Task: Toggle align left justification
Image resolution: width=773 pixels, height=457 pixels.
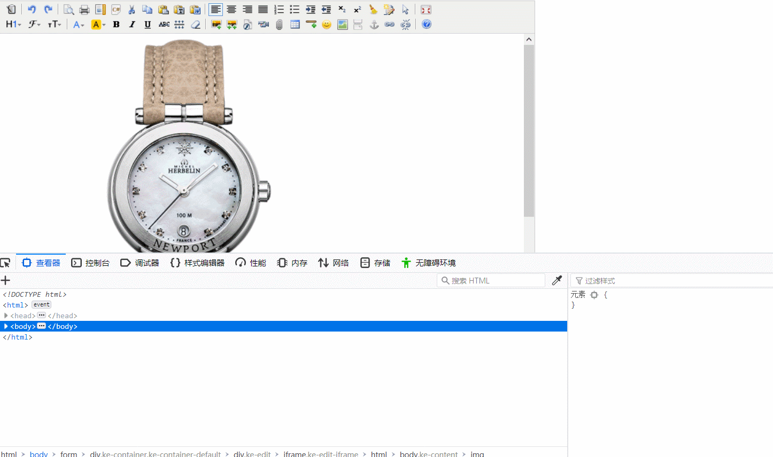Action: coord(215,10)
